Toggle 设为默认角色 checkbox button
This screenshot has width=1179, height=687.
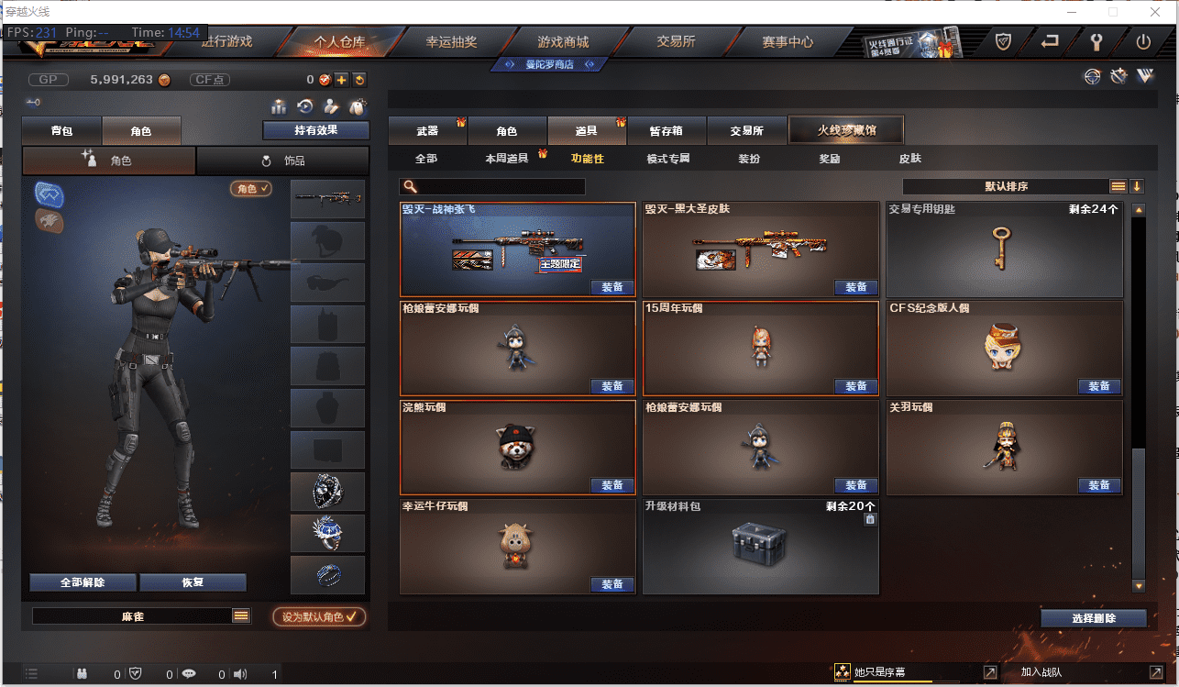click(320, 616)
